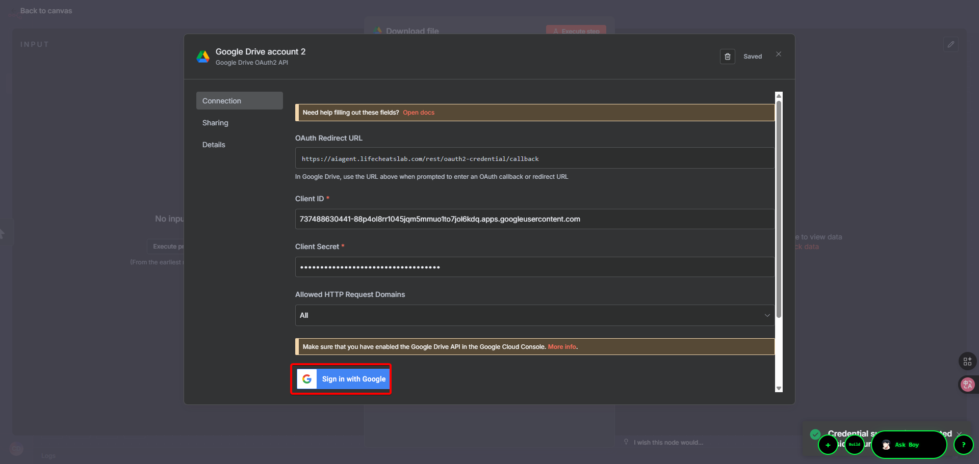The height and width of the screenshot is (464, 979).
Task: Click into the Client ID field
Action: click(534, 219)
